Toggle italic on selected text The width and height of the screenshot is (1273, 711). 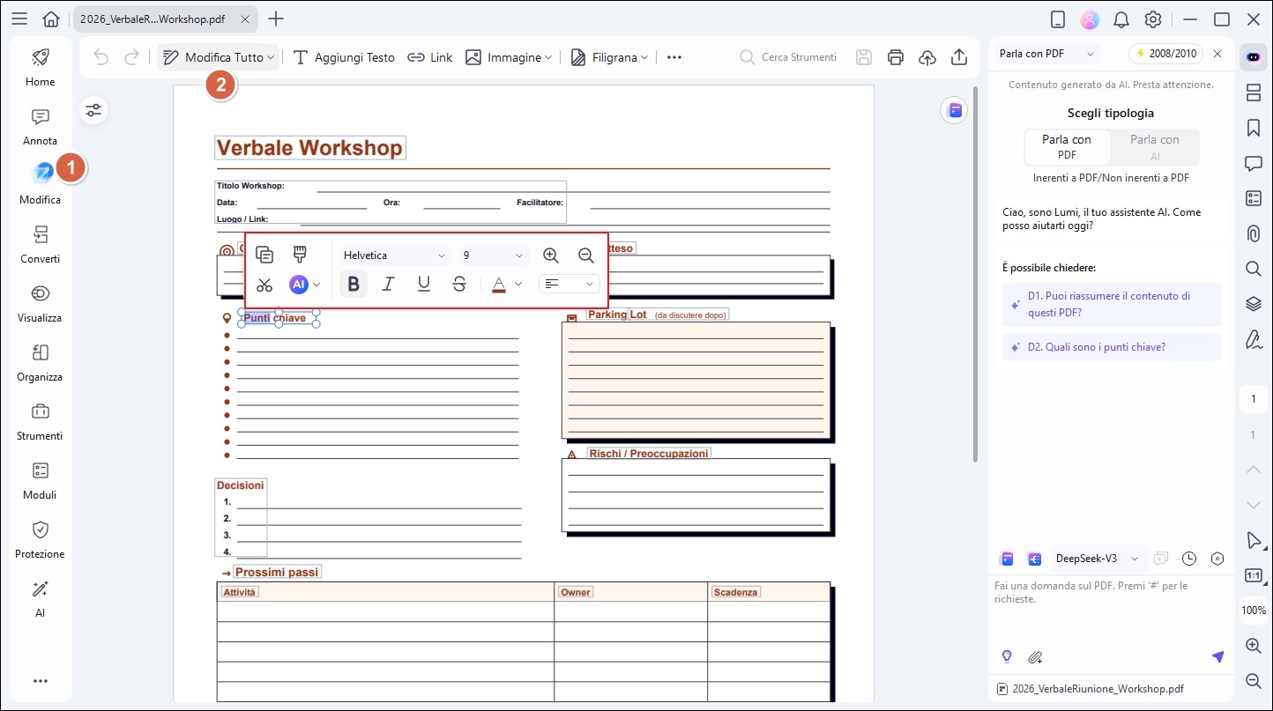pyautogui.click(x=388, y=284)
